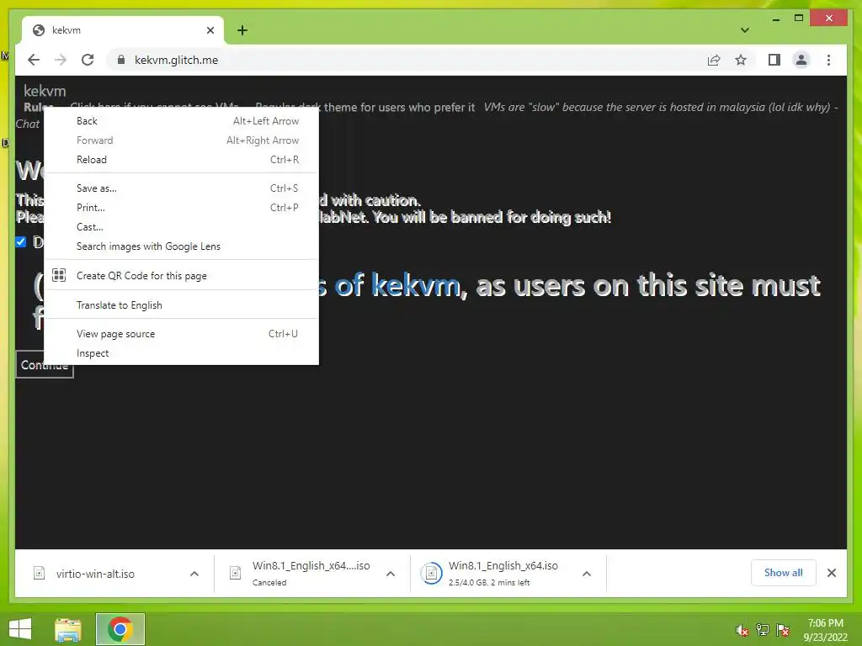Choose Save as... from context menu

182,188
